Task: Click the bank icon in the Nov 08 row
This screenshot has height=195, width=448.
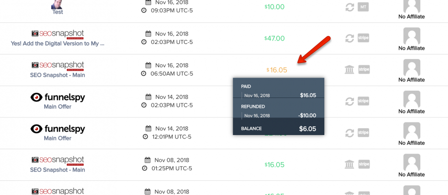Action: click(x=349, y=164)
